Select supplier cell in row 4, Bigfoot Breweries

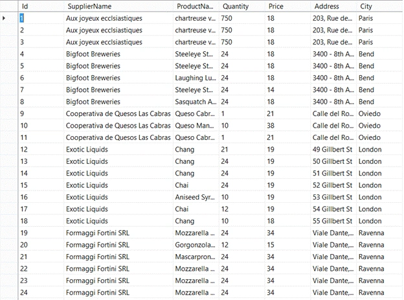tap(118, 54)
